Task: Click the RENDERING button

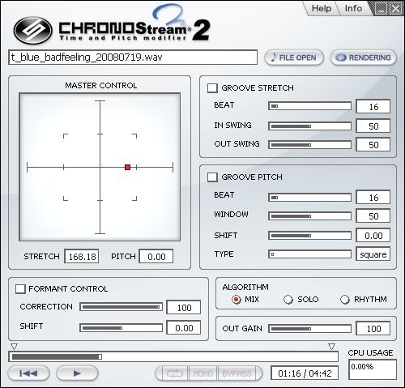Action: pyautogui.click(x=363, y=58)
